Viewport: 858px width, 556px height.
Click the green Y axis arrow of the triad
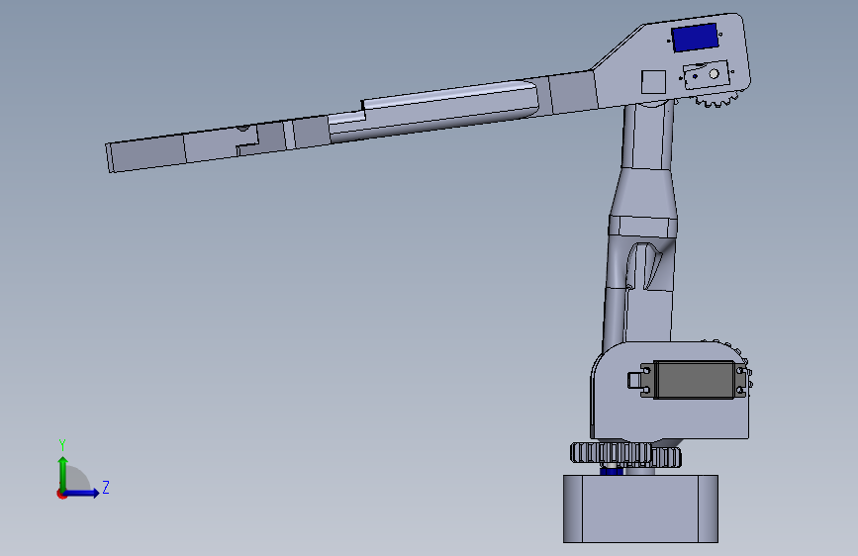[63, 473]
